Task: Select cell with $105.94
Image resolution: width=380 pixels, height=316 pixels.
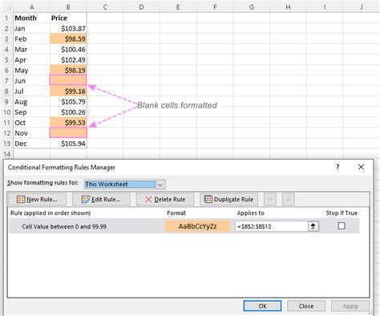Action: tap(68, 144)
